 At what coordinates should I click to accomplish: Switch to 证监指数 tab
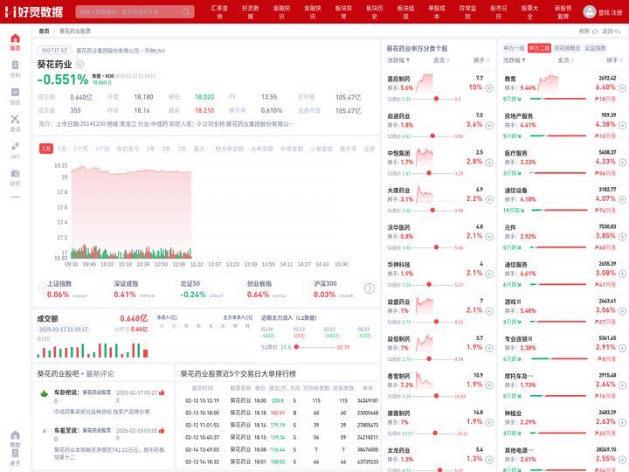tap(595, 48)
